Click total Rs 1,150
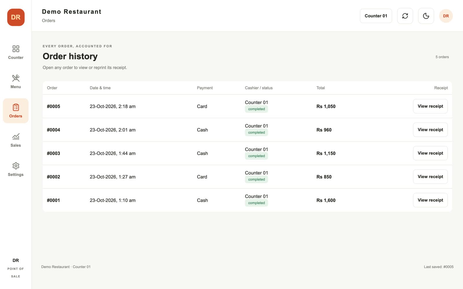Screen dimensions: 463x289 click(x=326, y=153)
